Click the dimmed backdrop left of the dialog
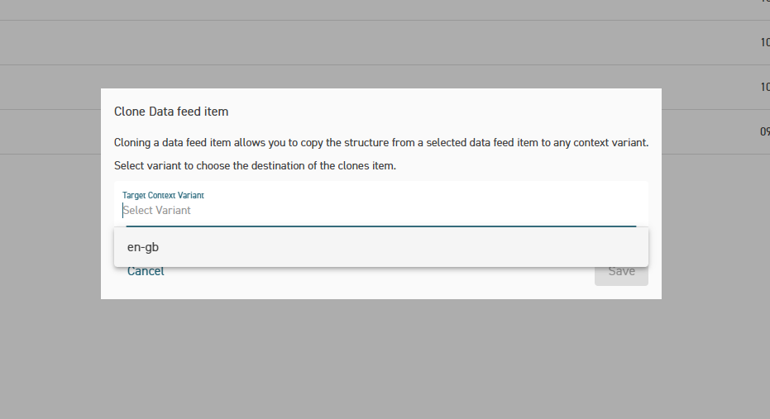This screenshot has height=419, width=770. pyautogui.click(x=50, y=248)
